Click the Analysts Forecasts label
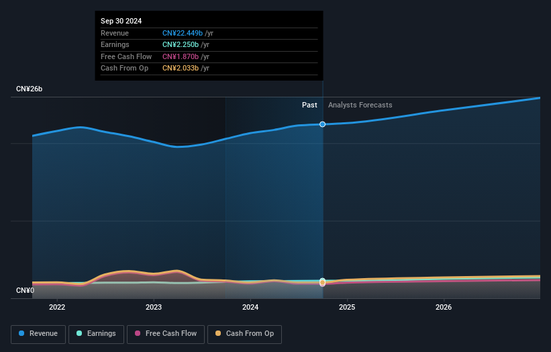The image size is (551, 352). 360,105
